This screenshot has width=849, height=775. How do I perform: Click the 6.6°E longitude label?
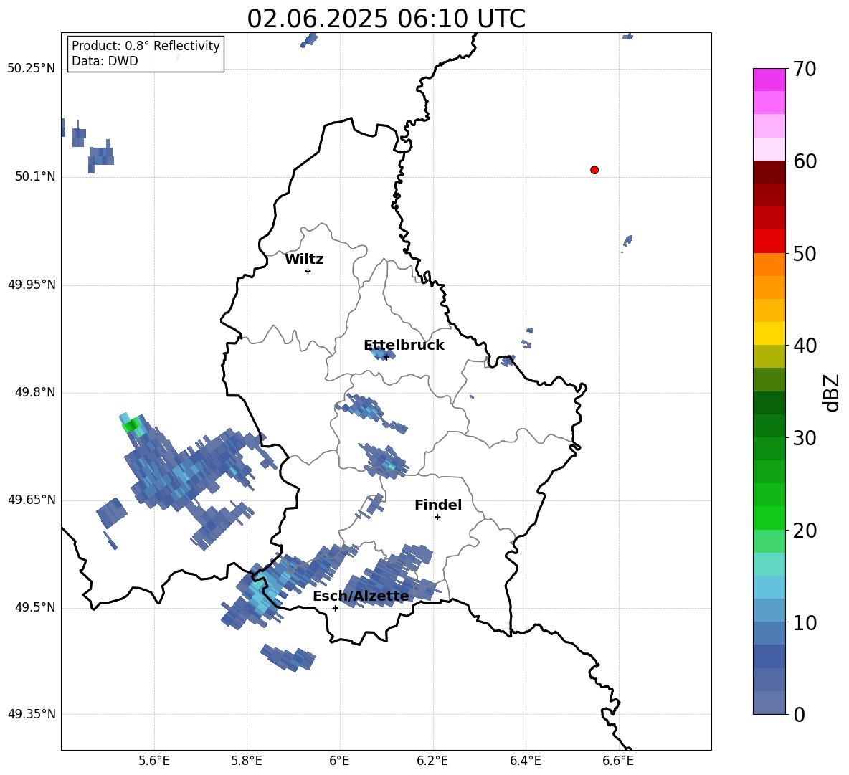click(618, 761)
